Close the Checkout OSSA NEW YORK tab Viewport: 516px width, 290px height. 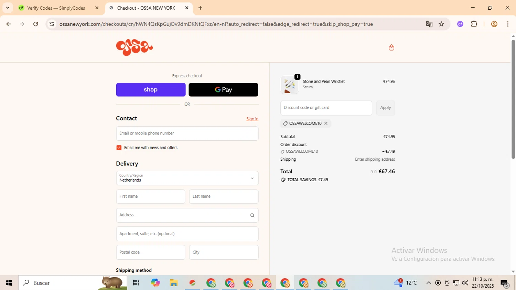[x=187, y=8]
